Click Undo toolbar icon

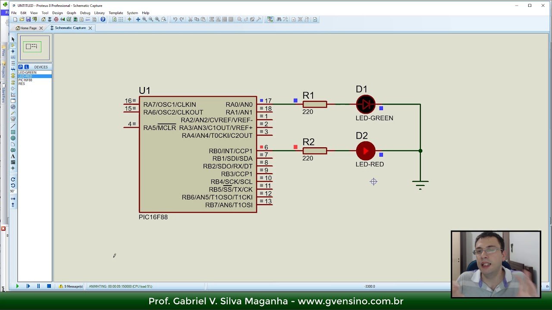[x=175, y=19]
